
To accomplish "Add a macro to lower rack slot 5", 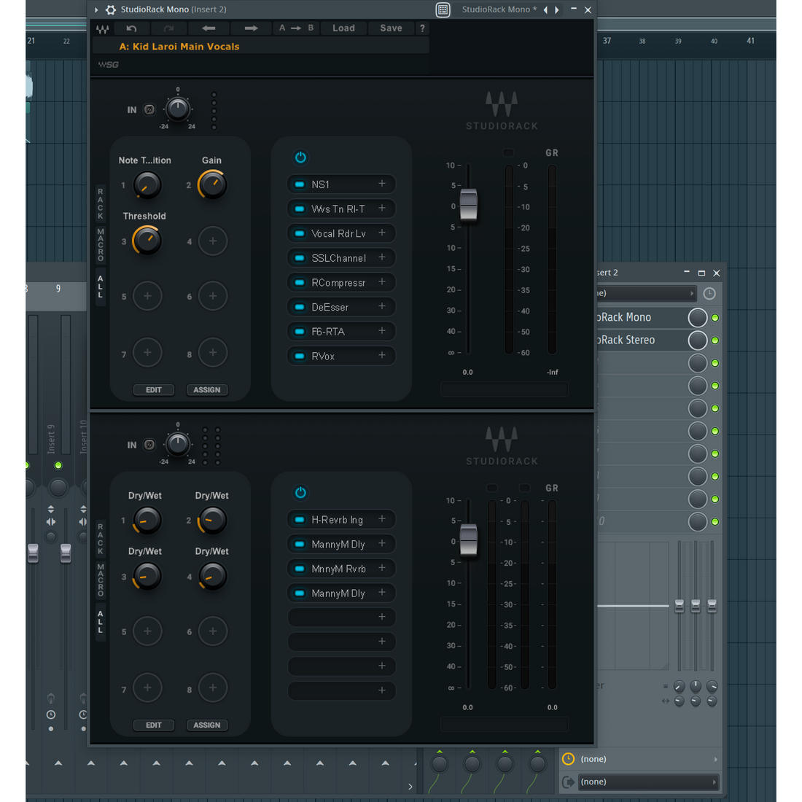I will tap(147, 631).
